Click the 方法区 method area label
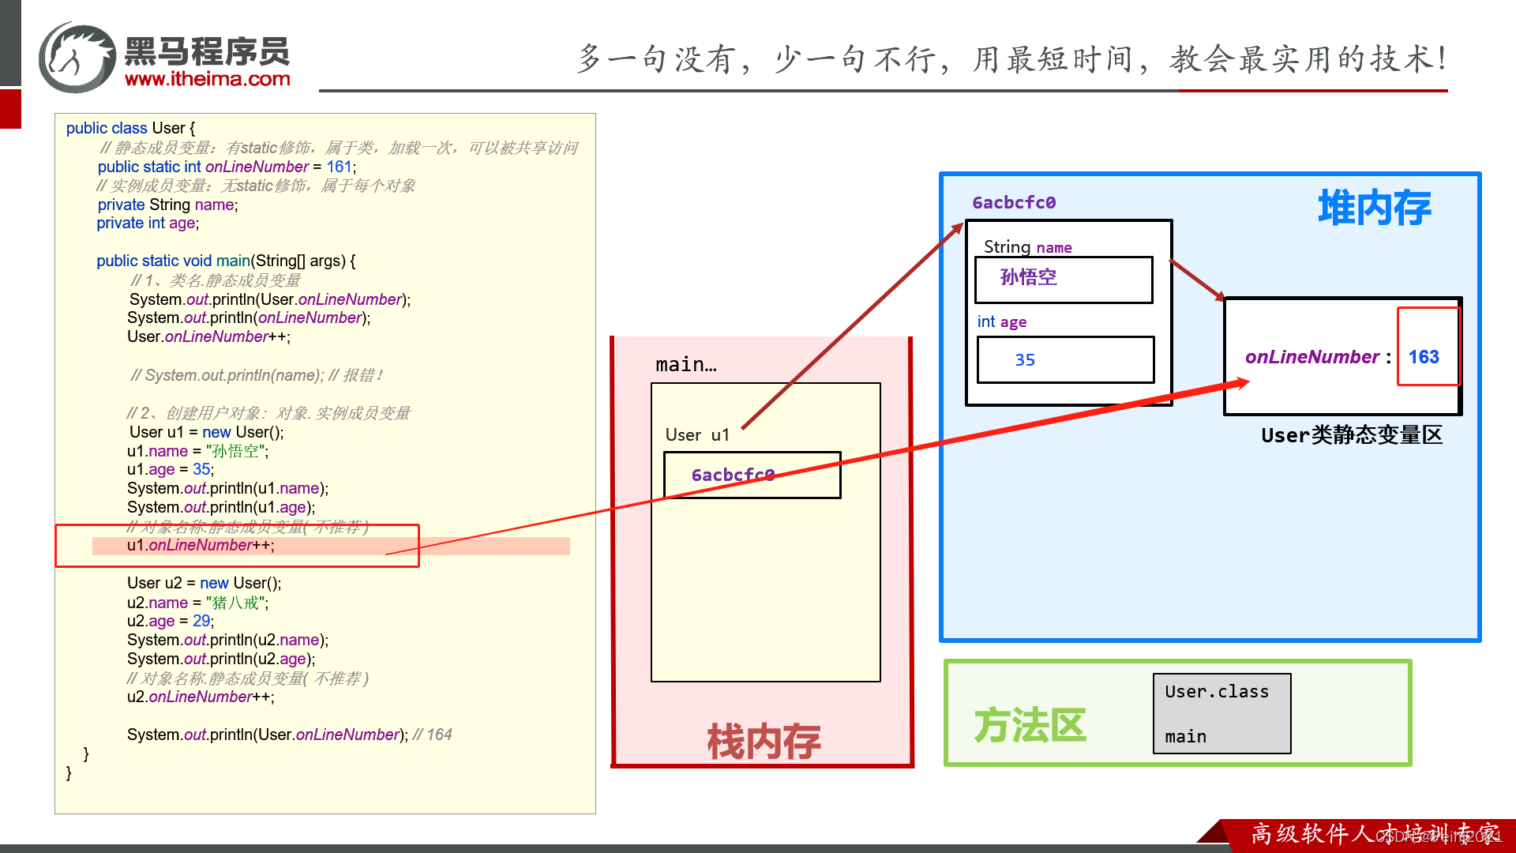This screenshot has height=853, width=1516. coord(1030,724)
